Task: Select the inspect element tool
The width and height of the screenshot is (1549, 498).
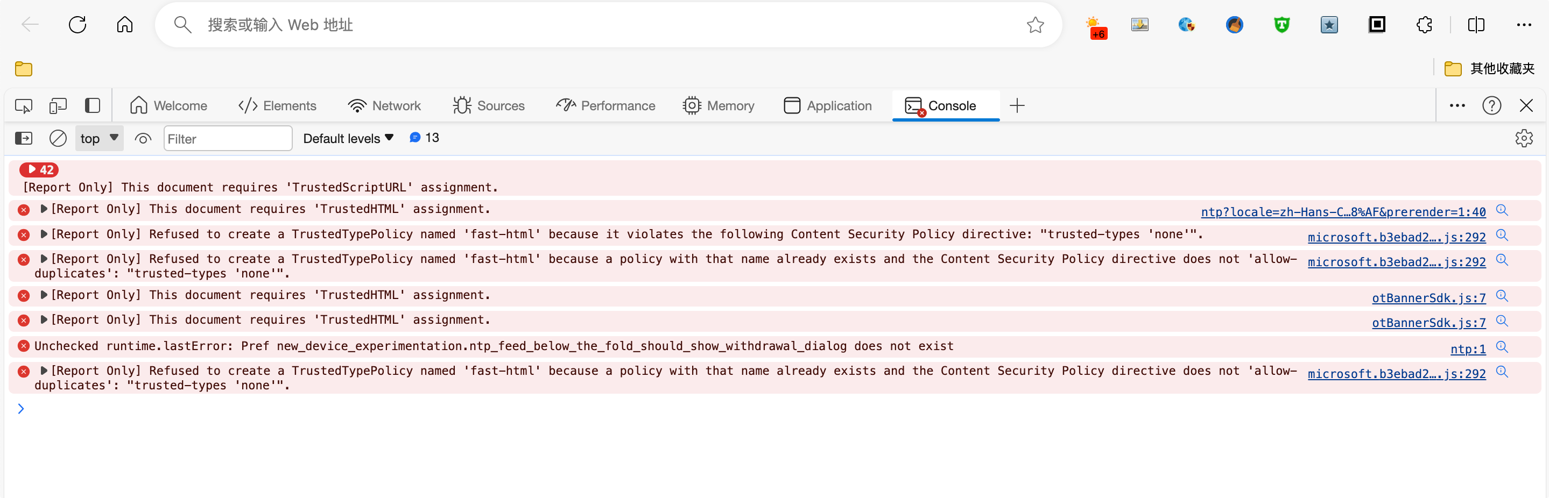Action: [24, 105]
